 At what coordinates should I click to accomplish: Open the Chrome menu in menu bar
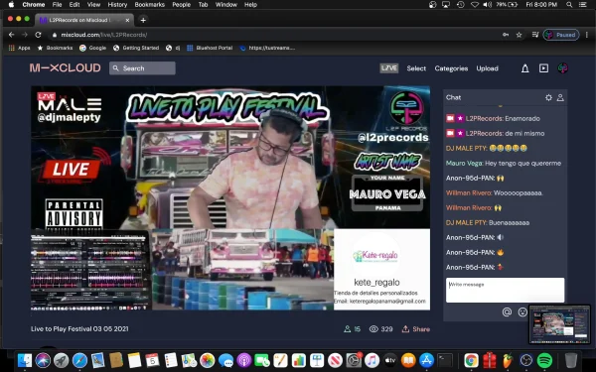coord(34,5)
